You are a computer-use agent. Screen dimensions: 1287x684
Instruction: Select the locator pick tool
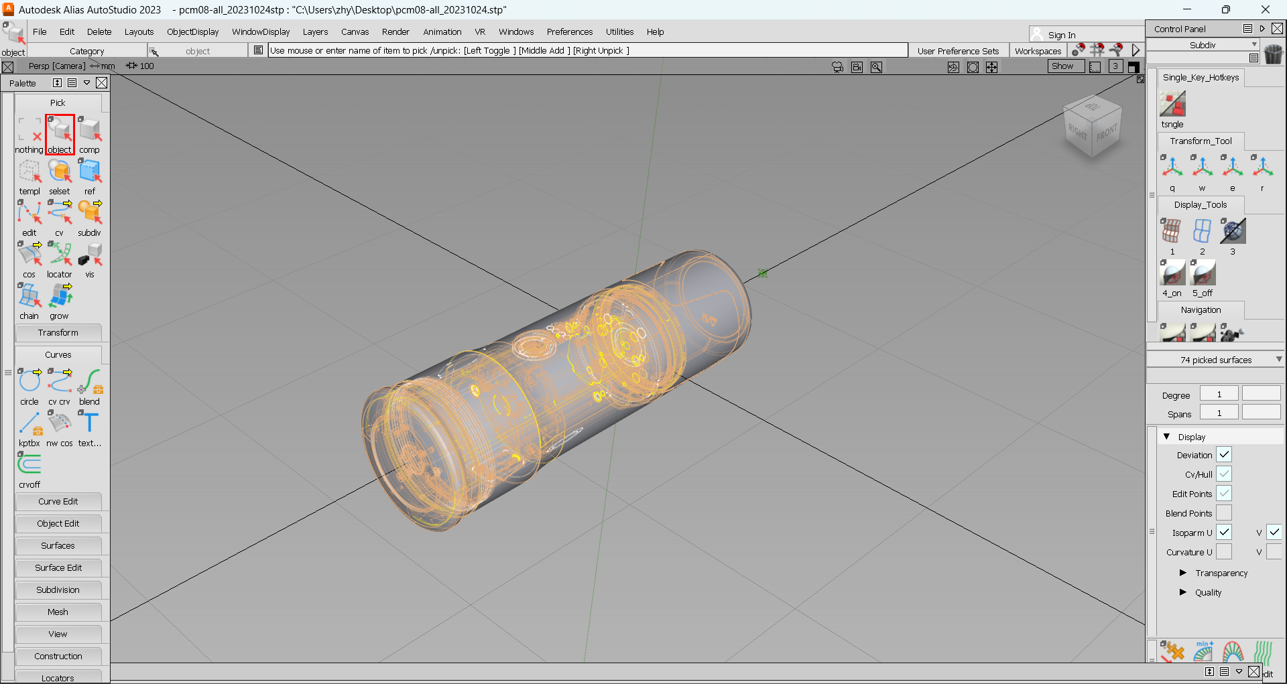click(x=59, y=255)
